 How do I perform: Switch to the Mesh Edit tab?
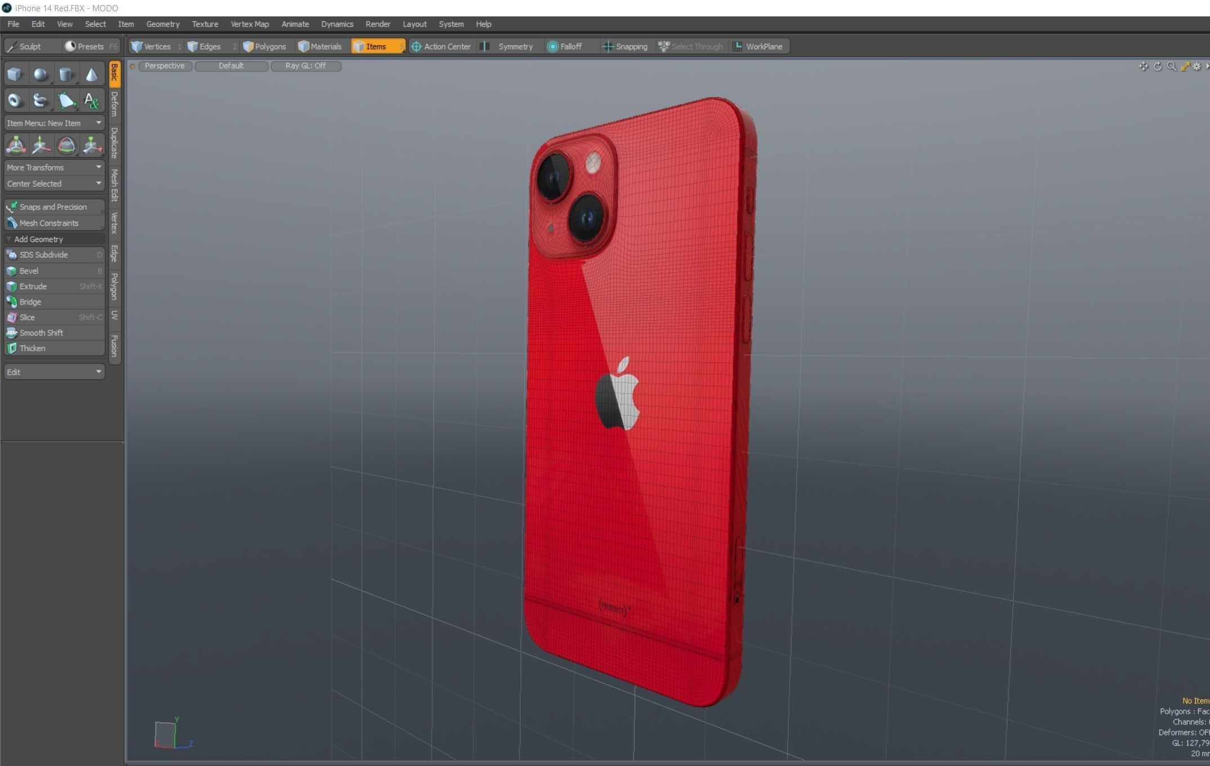click(115, 185)
